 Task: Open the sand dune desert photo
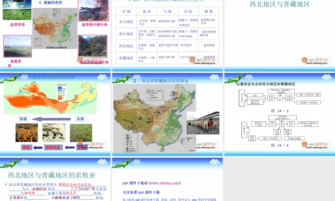[27, 133]
